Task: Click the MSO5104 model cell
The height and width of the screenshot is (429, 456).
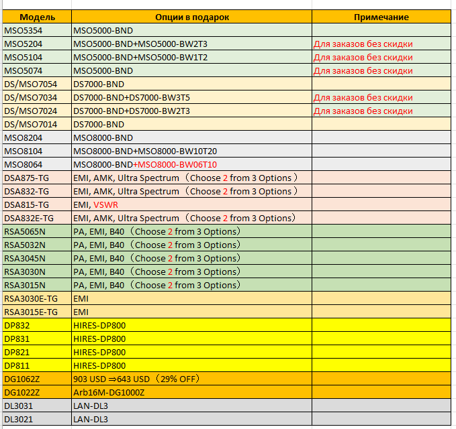Action: (x=37, y=57)
